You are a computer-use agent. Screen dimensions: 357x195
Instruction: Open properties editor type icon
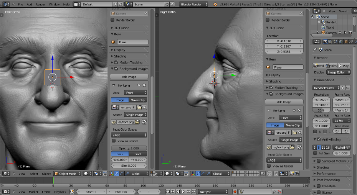pos(317,42)
